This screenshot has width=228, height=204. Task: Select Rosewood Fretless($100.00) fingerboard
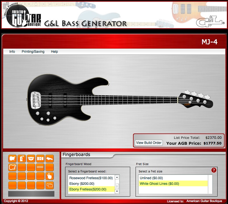[x=91, y=178]
